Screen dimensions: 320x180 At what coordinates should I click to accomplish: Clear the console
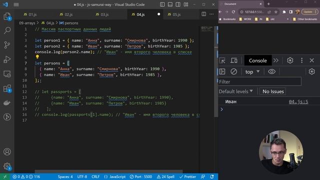[233, 71]
